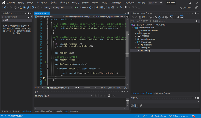This screenshot has width=201, height=118.
Task: Click the Open File folder icon
Action: pos(21,8)
